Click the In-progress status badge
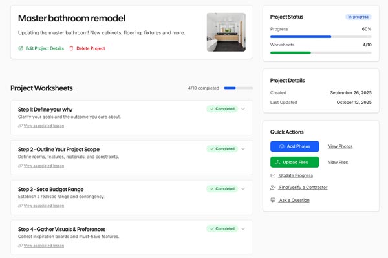This screenshot has height=258, width=388. (x=358, y=17)
